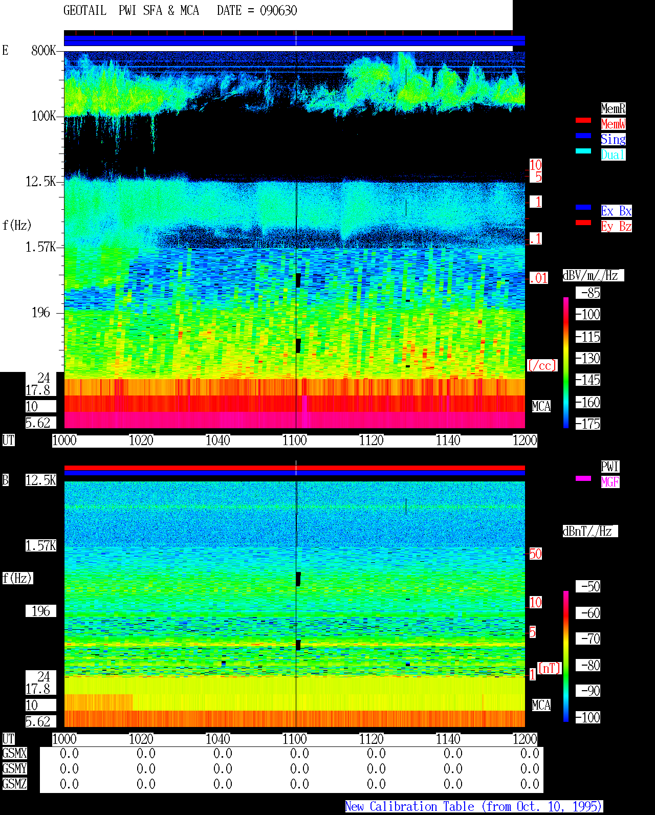Click the red MemW legend swatch
The height and width of the screenshot is (815, 655).
(583, 120)
